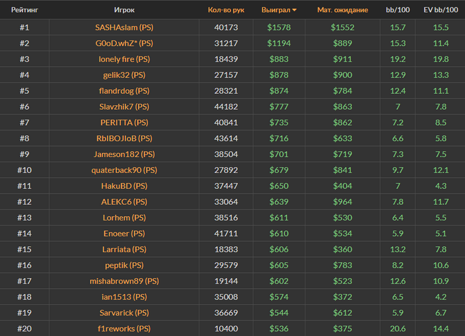Sort by EV bb/100 column header
The image size is (465, 336).
pyautogui.click(x=440, y=10)
